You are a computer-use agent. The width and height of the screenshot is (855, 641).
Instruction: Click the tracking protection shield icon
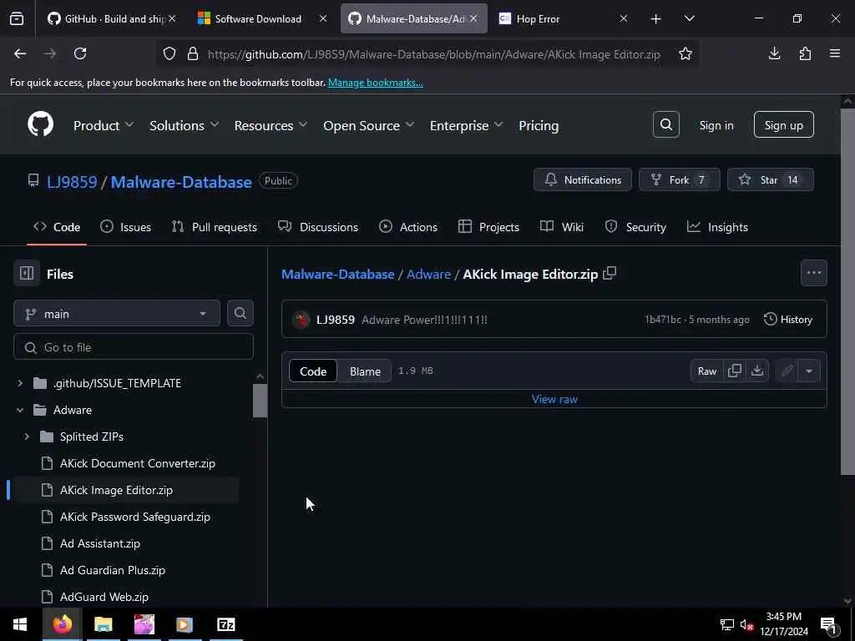[x=169, y=53]
